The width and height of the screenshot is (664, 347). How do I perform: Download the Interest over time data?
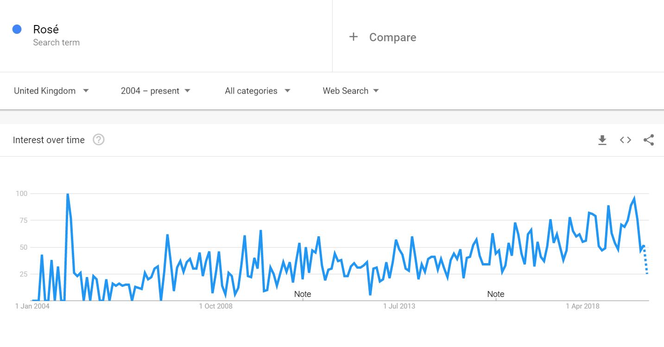pyautogui.click(x=602, y=140)
